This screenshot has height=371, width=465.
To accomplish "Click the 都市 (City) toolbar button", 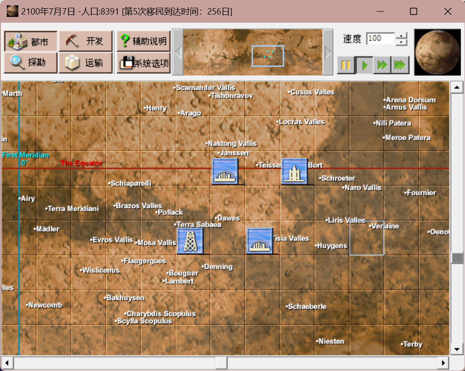I will pos(31,42).
